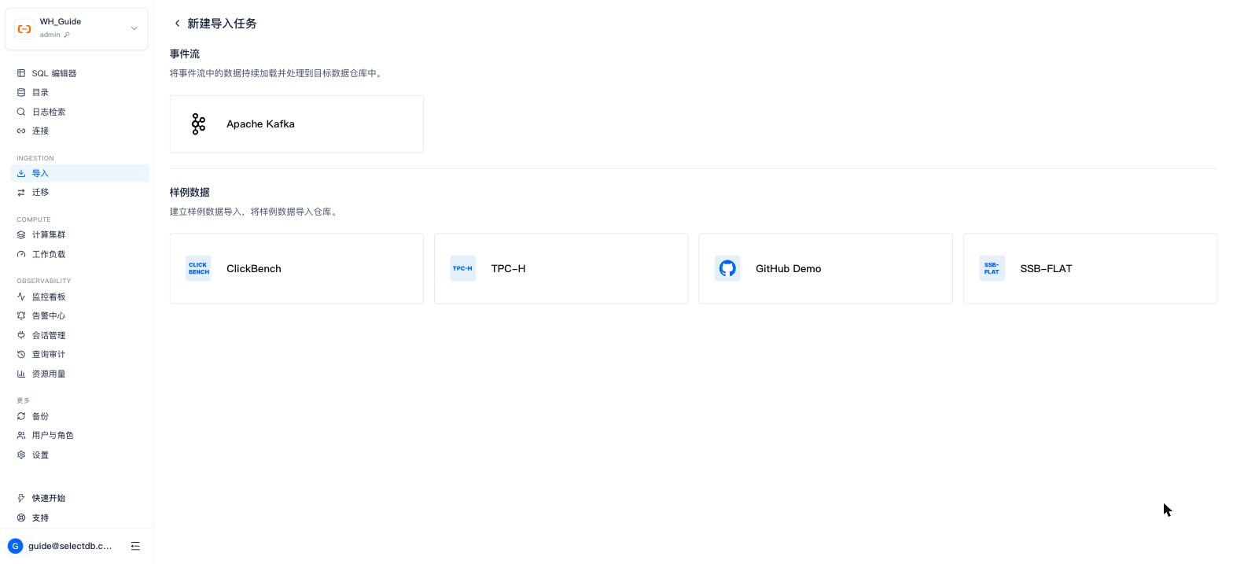1233x564 pixels.
Task: Go back with the arrow beside 新建导入任务
Action: (177, 24)
